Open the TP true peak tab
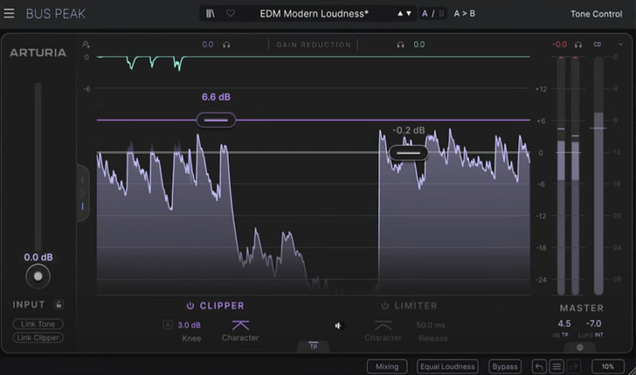This screenshot has width=636, height=375. 314,346
